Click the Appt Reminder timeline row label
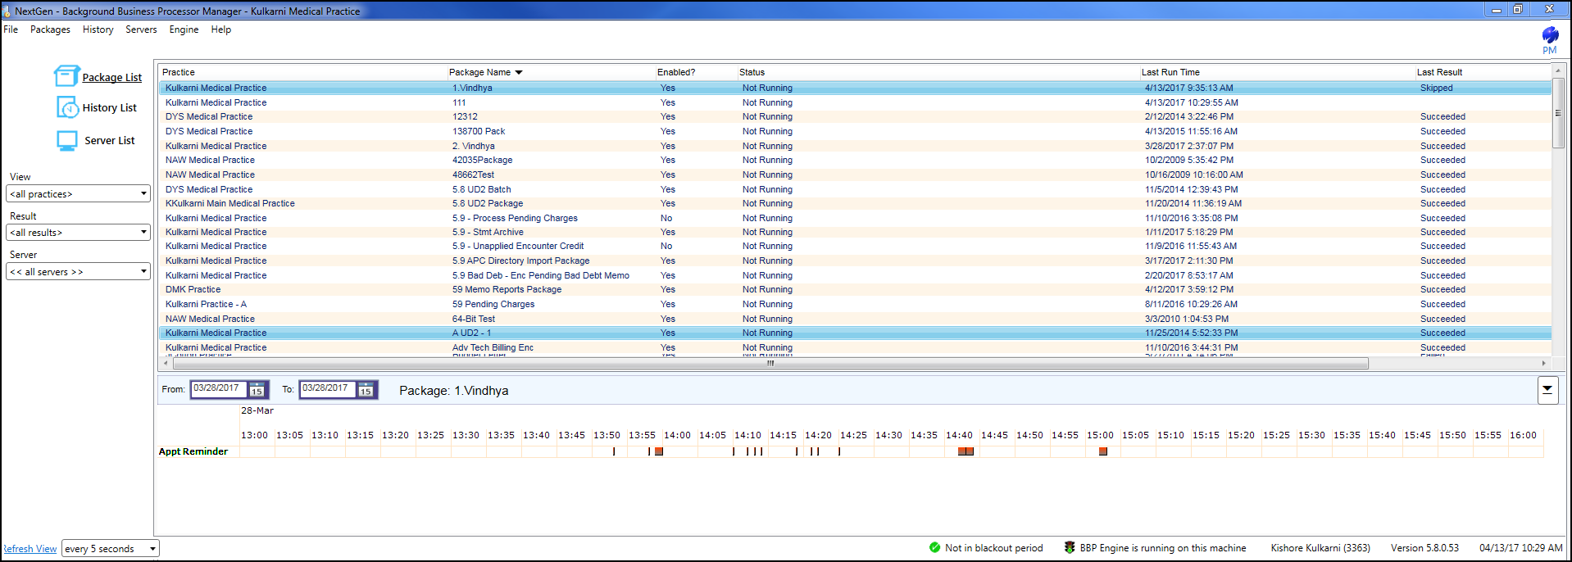Viewport: 1572px width, 562px height. [x=193, y=451]
